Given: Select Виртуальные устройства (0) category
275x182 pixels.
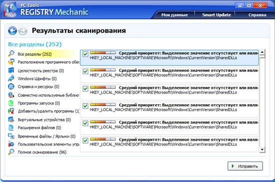Looking at the screenshot, I should 44,120.
